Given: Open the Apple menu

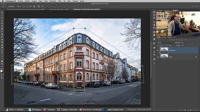Looking at the screenshot, I should (3, 1).
